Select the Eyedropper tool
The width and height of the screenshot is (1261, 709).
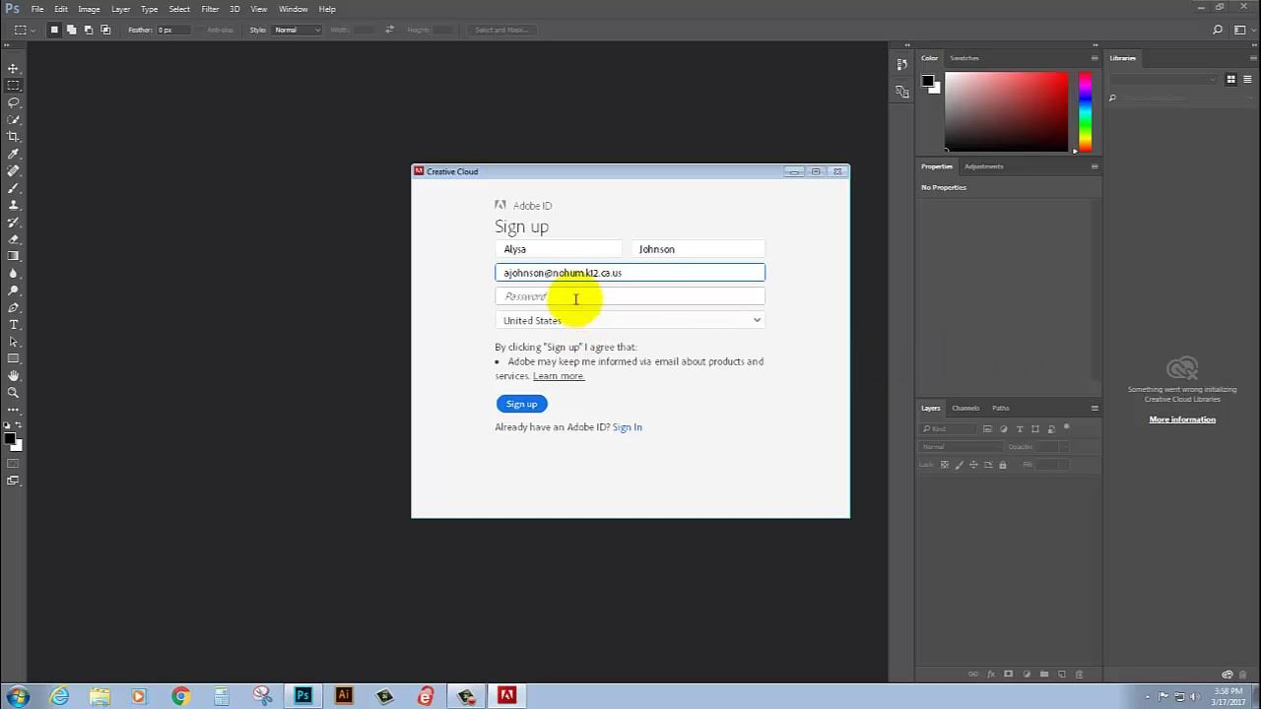(x=14, y=154)
